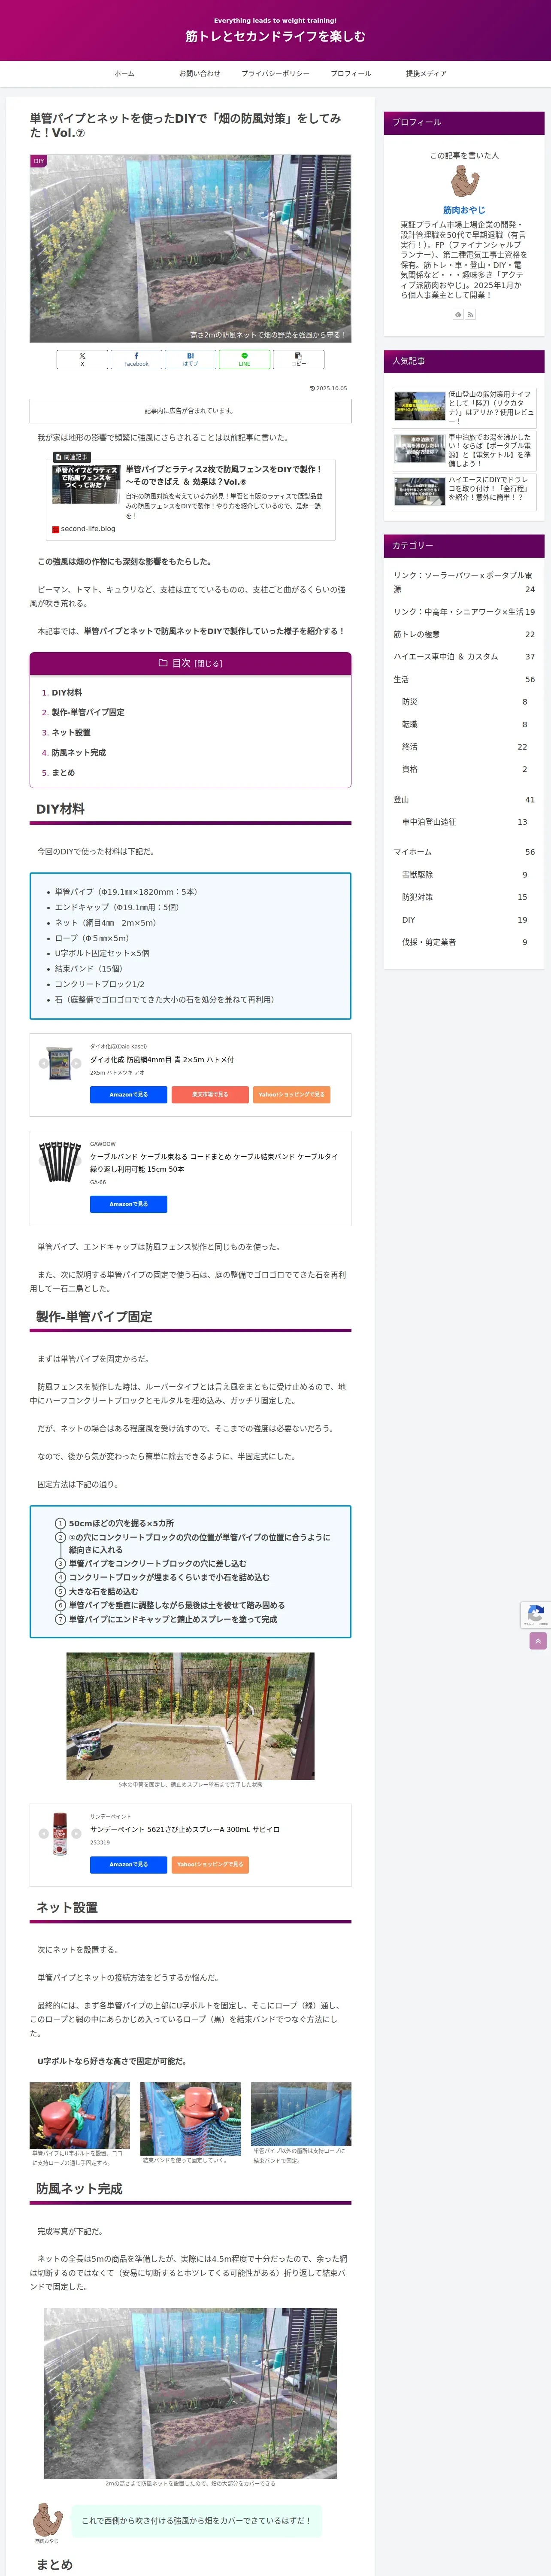This screenshot has width=551, height=2576.
Task: Jump to ネット設置 in the contents list
Action: tap(71, 732)
